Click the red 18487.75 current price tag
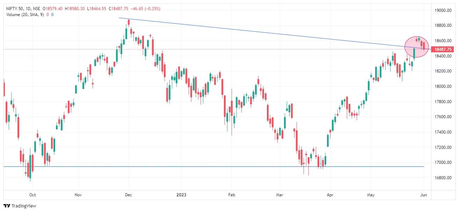Screen dimensions: 459x212 point(443,50)
